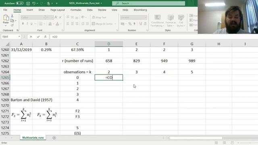Open the View tab
258x145 pixels.
click(x=114, y=10)
